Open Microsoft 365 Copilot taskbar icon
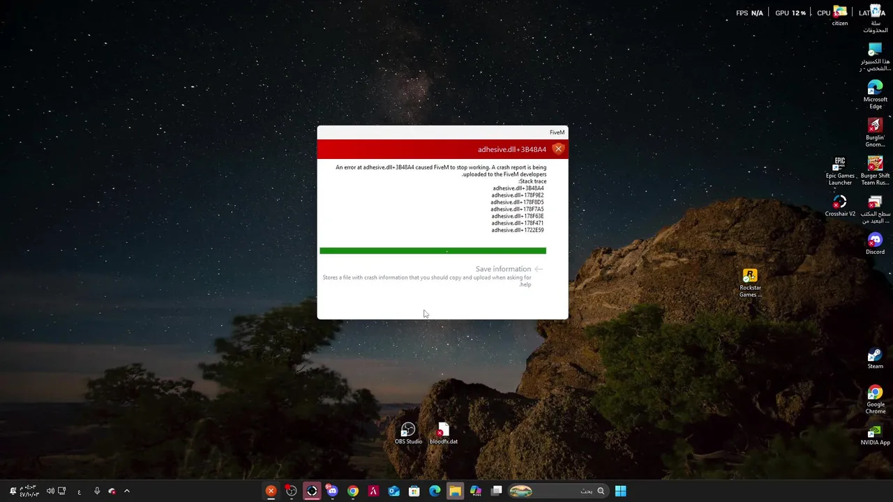Screen dimensions: 893x502 (x=476, y=491)
